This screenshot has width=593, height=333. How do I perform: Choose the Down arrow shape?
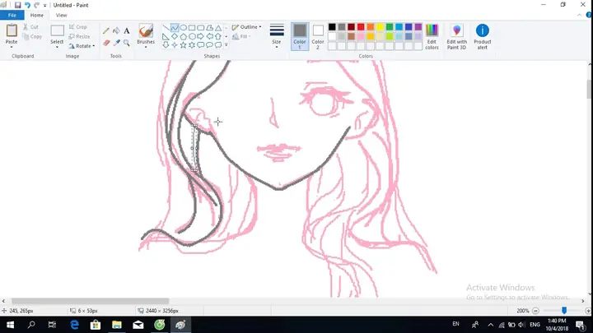166,45
